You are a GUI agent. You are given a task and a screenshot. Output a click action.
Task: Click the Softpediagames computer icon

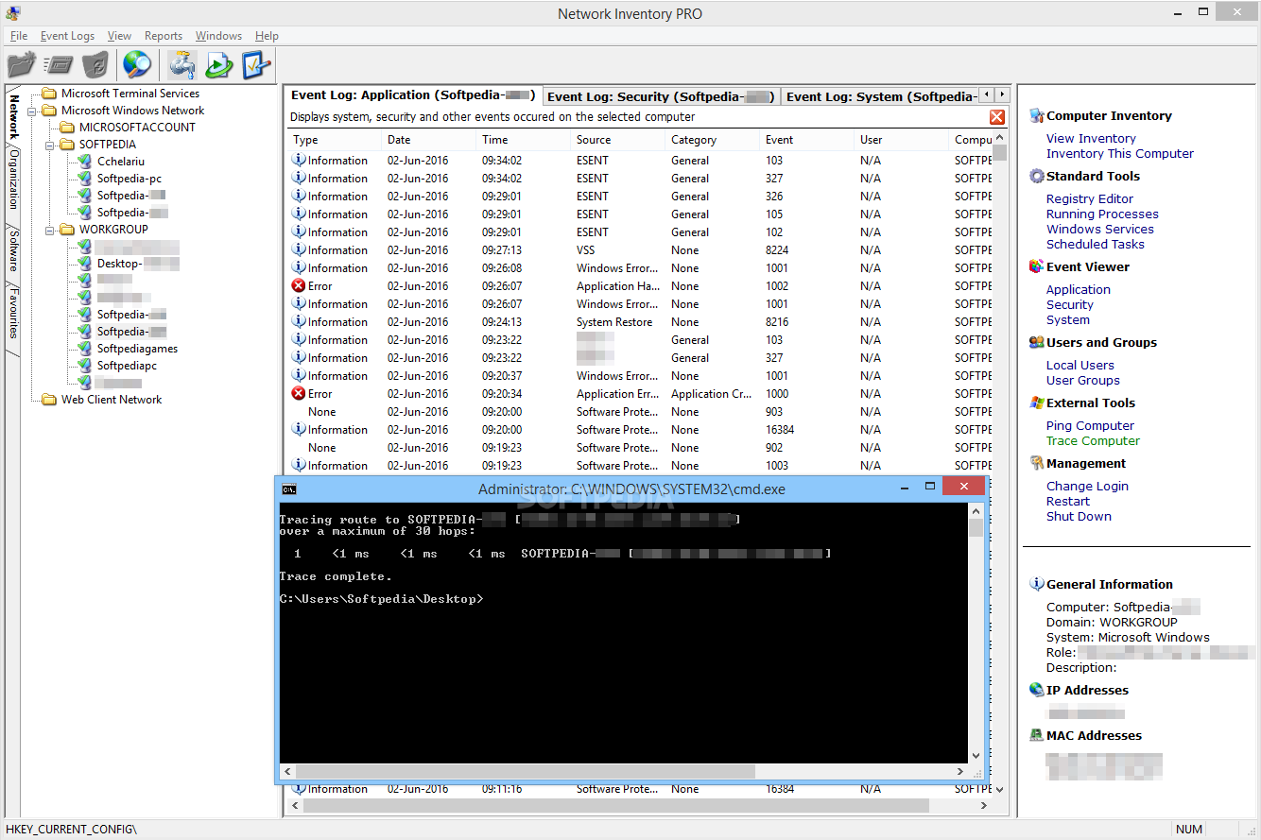[85, 349]
